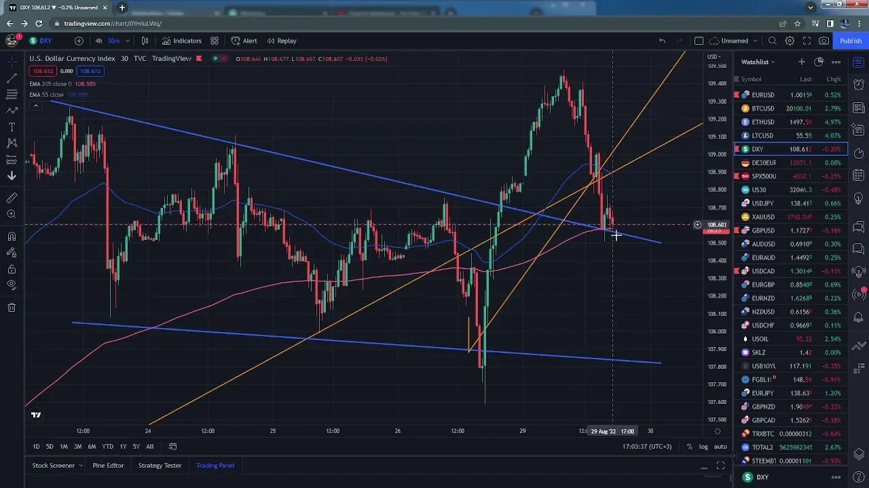The width and height of the screenshot is (869, 488).
Task: Click the symbol flag marker in legend
Action: (199, 58)
